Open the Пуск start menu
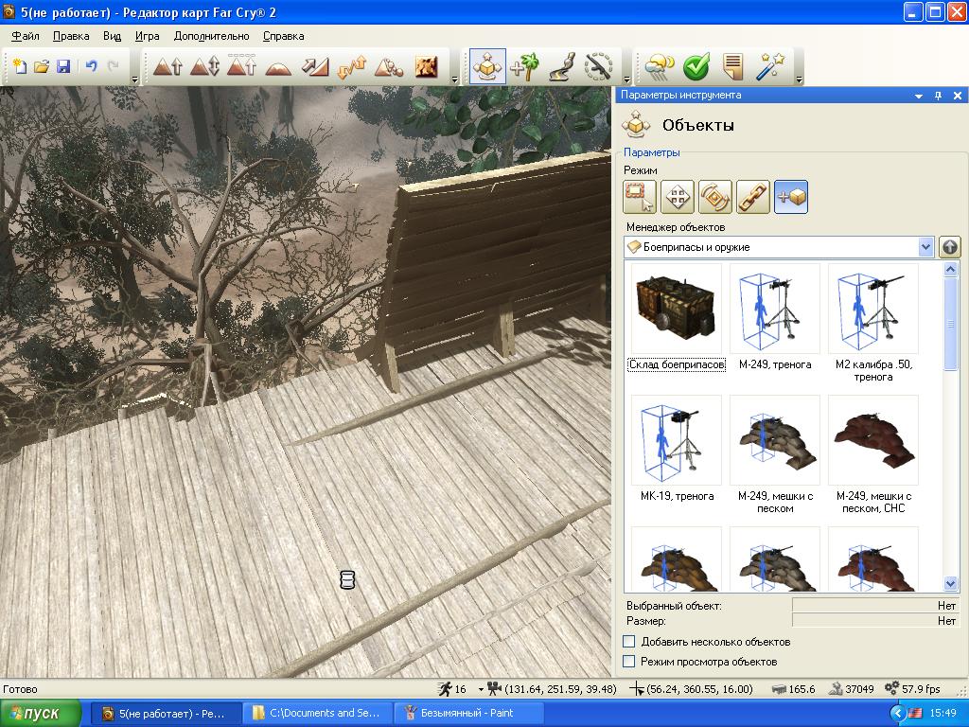 click(41, 713)
